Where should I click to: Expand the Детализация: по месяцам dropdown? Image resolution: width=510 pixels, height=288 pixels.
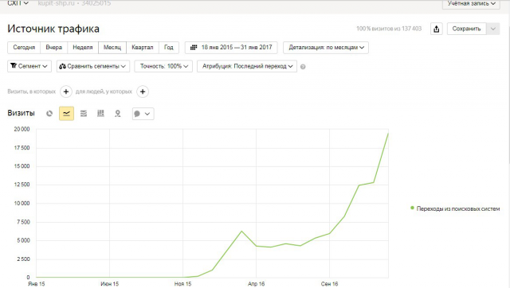pos(326,48)
